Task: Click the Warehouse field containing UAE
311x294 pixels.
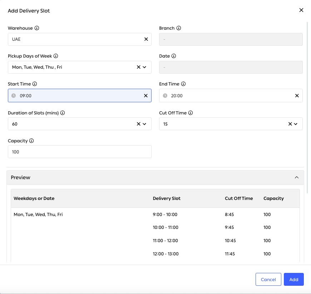Action: click(x=80, y=39)
